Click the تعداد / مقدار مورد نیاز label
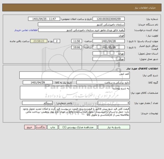This screenshot has width=164, height=159. coord(146,103)
